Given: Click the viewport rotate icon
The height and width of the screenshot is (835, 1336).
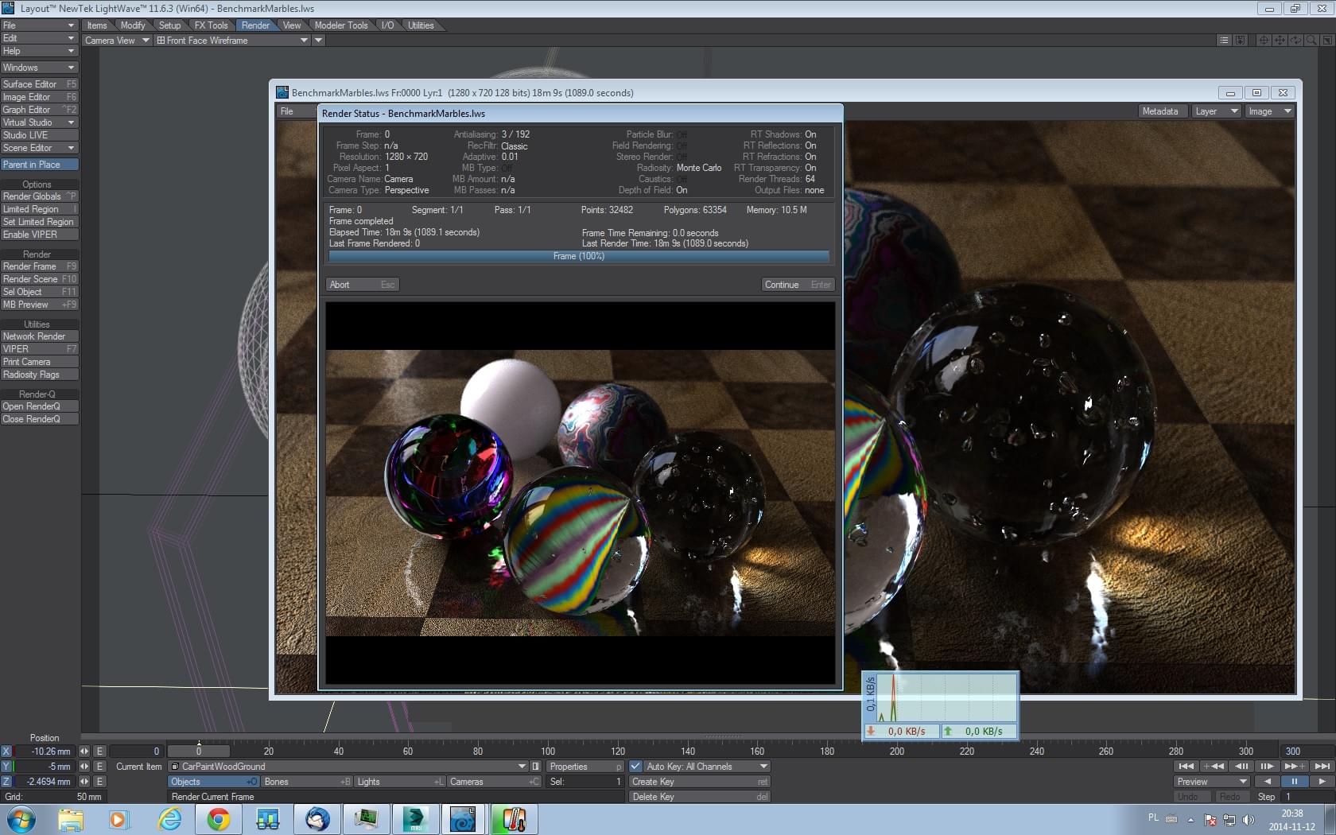Looking at the screenshot, I should [x=1295, y=41].
